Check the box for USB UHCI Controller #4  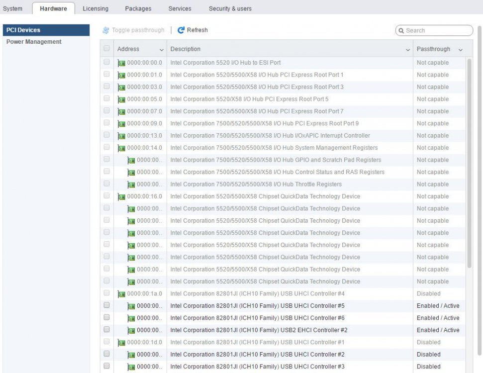click(x=106, y=292)
